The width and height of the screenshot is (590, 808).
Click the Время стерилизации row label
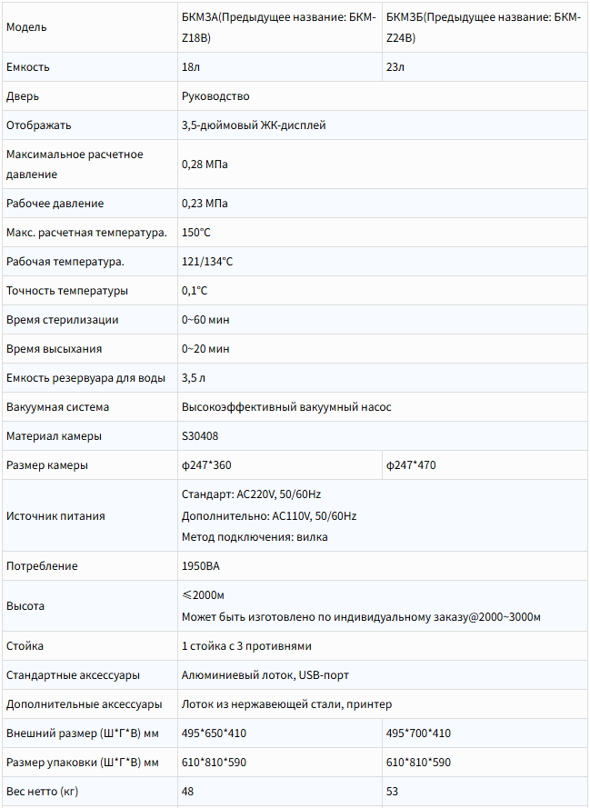coord(63,320)
